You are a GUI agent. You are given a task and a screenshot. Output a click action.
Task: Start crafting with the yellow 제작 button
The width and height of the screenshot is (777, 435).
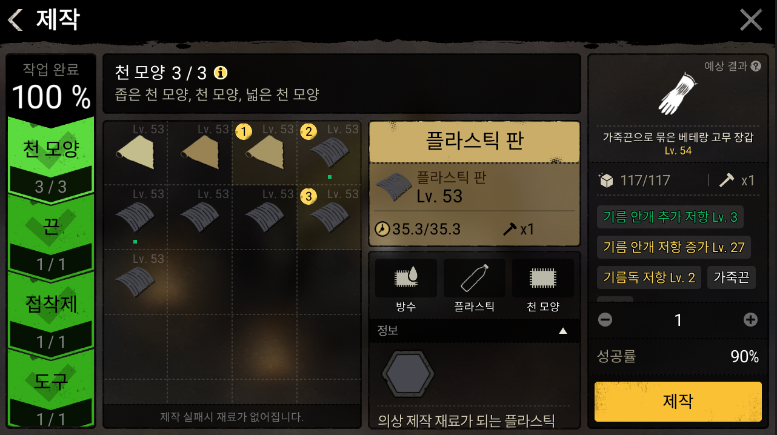pos(678,401)
